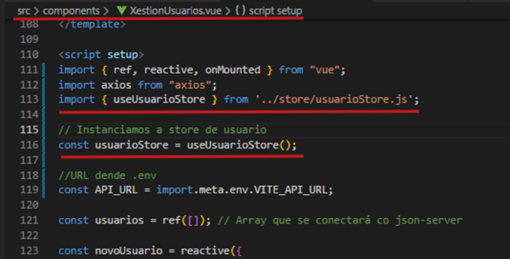Screen dimensions: 510x259
Task: Click line number 110 in gutter
Action: pos(29,54)
